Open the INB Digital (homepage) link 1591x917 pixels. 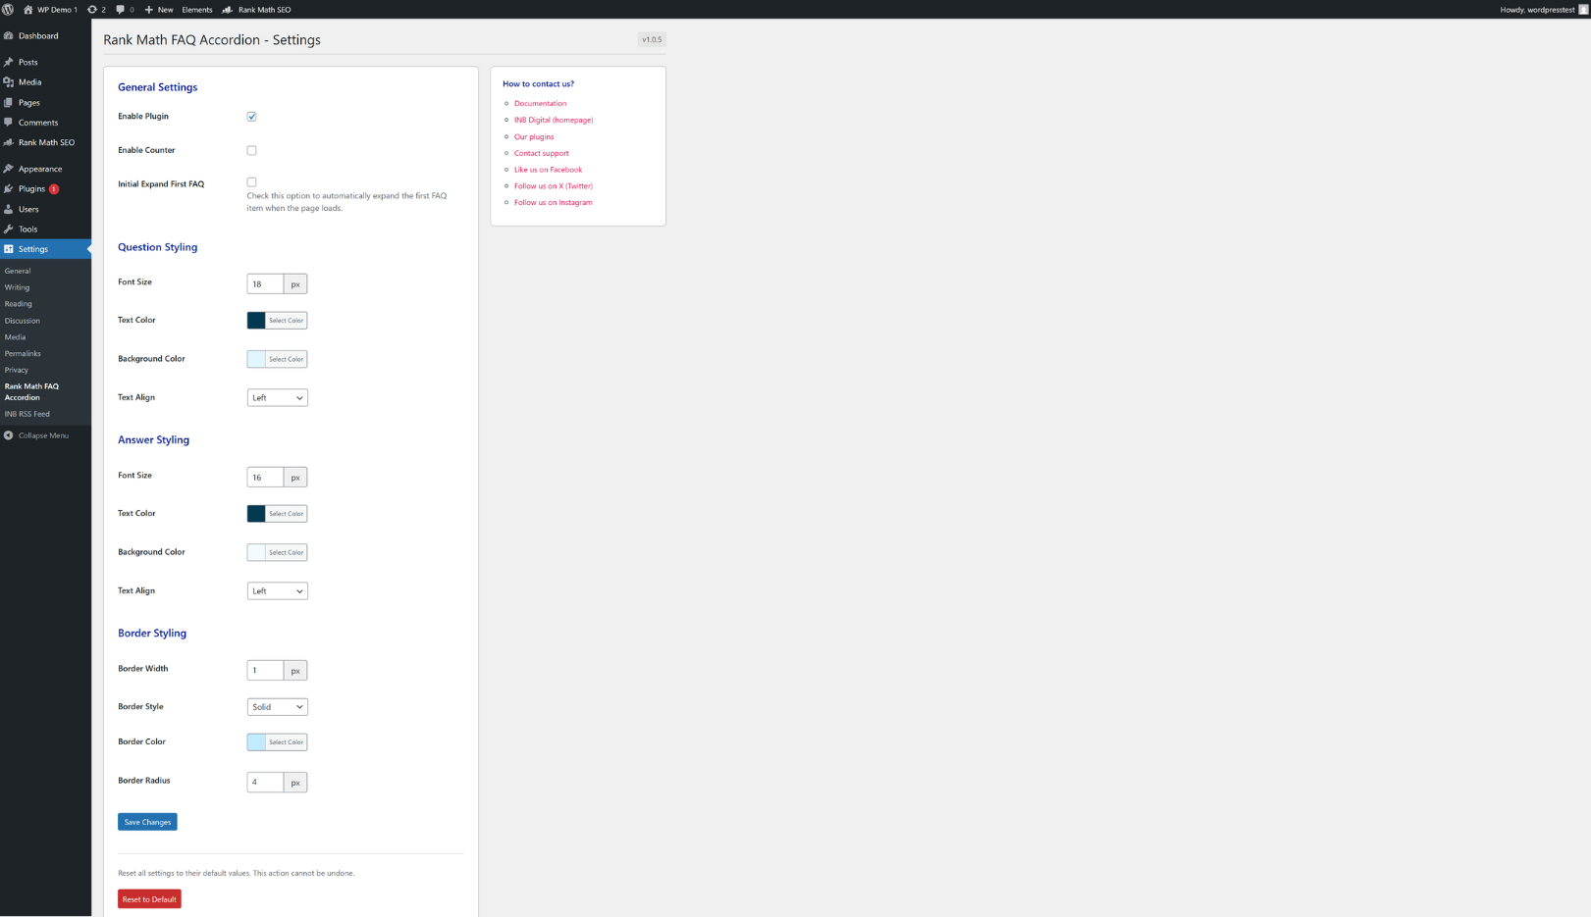pos(554,120)
